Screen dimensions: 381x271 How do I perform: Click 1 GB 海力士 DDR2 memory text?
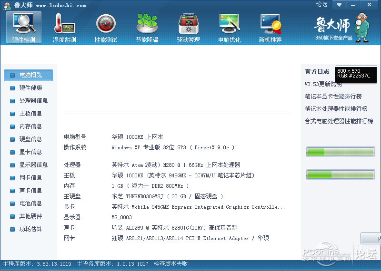point(150,186)
